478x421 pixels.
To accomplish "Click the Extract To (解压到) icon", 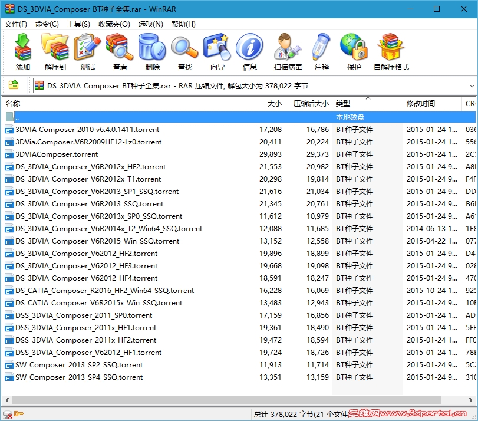I will tap(55, 52).
